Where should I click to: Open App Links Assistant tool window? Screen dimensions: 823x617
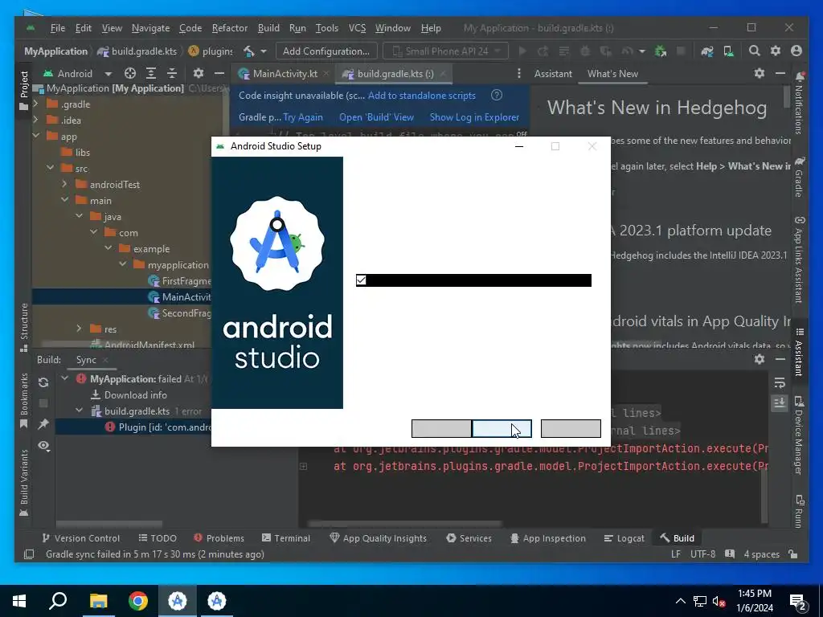[799, 259]
